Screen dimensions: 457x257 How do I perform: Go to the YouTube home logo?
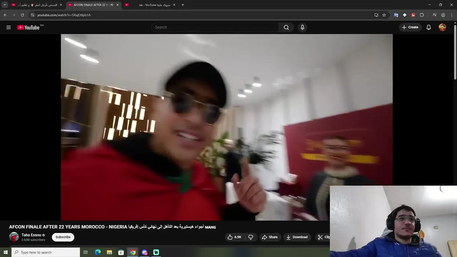click(x=28, y=27)
